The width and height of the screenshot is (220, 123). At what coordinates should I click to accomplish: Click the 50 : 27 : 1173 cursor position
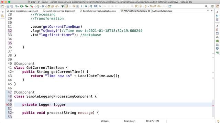[153, 121]
